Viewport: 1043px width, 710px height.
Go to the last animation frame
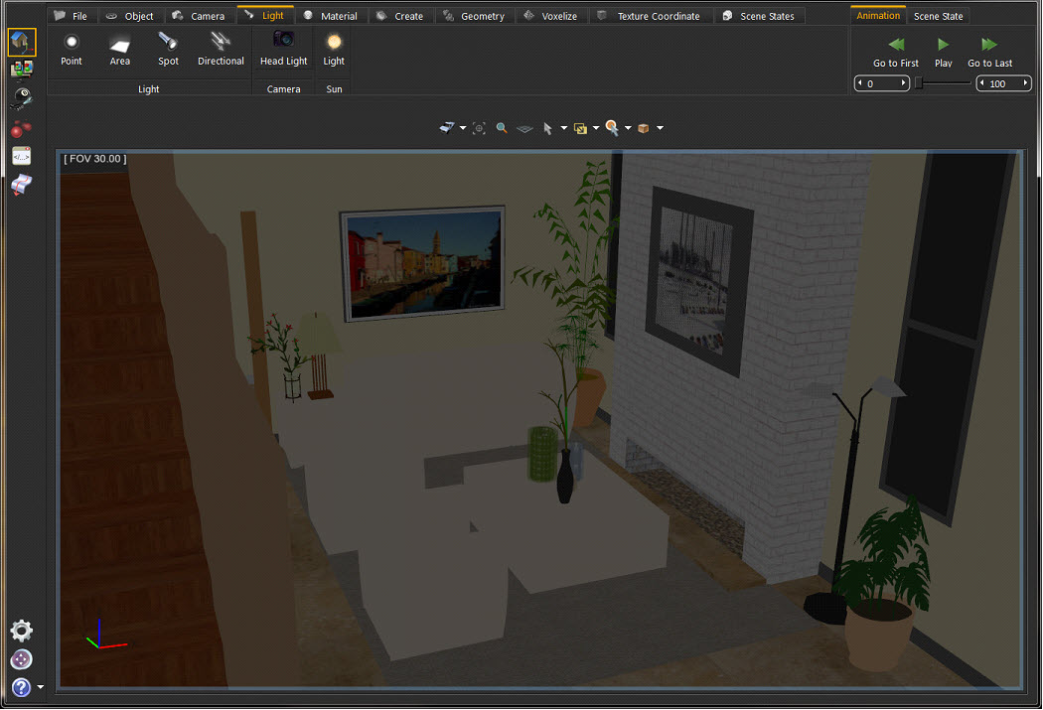point(989,52)
